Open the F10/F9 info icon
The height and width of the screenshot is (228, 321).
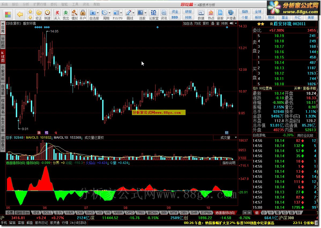coord(116,13)
